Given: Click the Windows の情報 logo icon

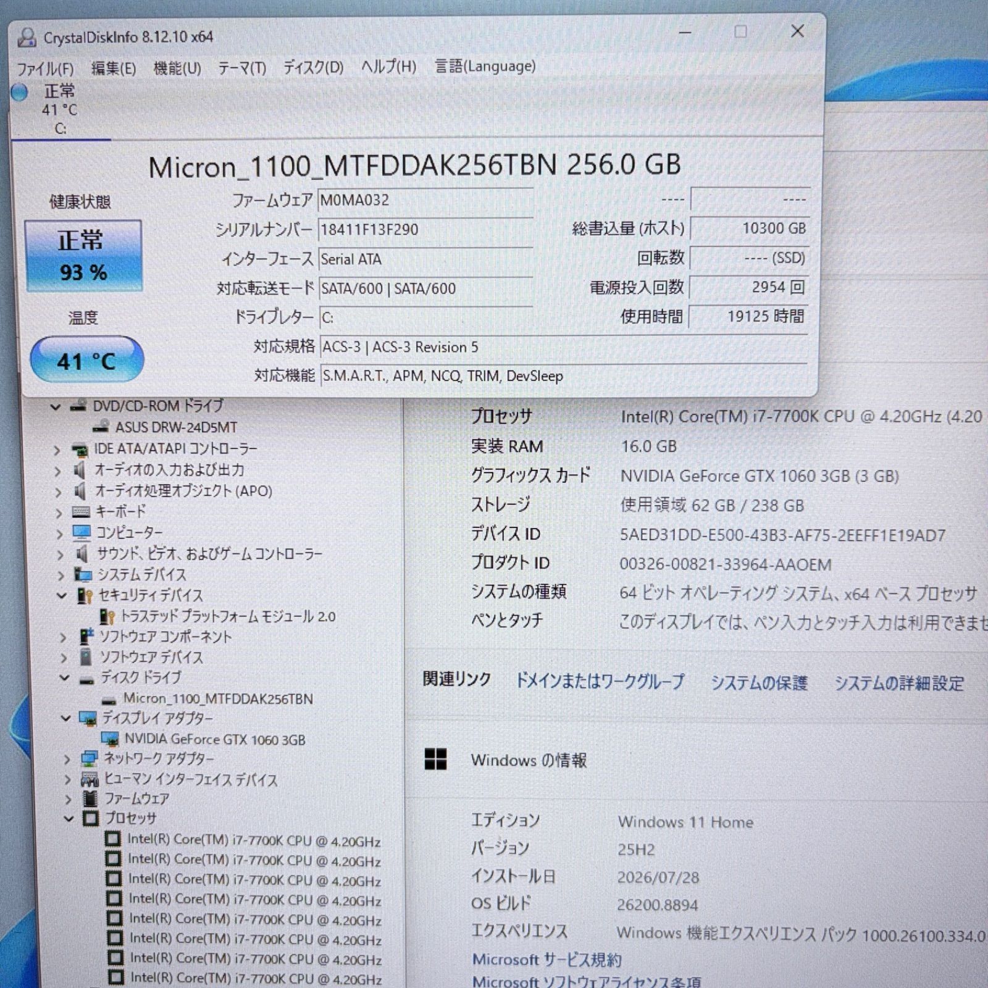Looking at the screenshot, I should 435,760.
